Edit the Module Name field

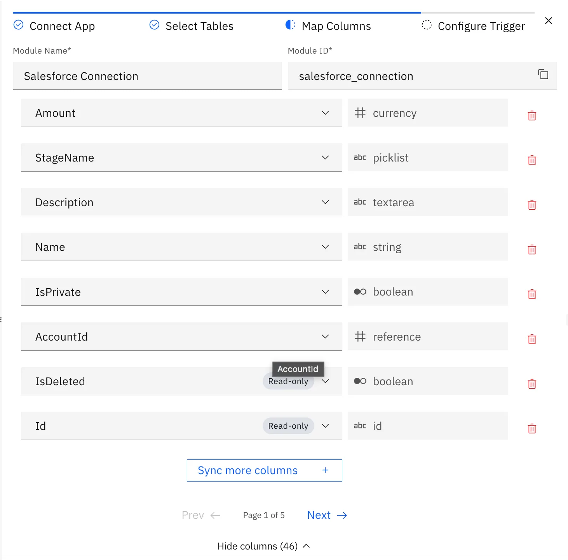[147, 76]
